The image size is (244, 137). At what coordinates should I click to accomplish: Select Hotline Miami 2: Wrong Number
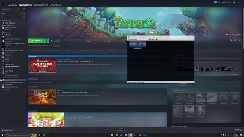[x=14, y=51]
